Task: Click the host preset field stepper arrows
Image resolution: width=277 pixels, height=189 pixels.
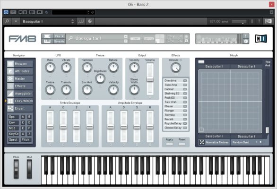Action: [88, 12]
